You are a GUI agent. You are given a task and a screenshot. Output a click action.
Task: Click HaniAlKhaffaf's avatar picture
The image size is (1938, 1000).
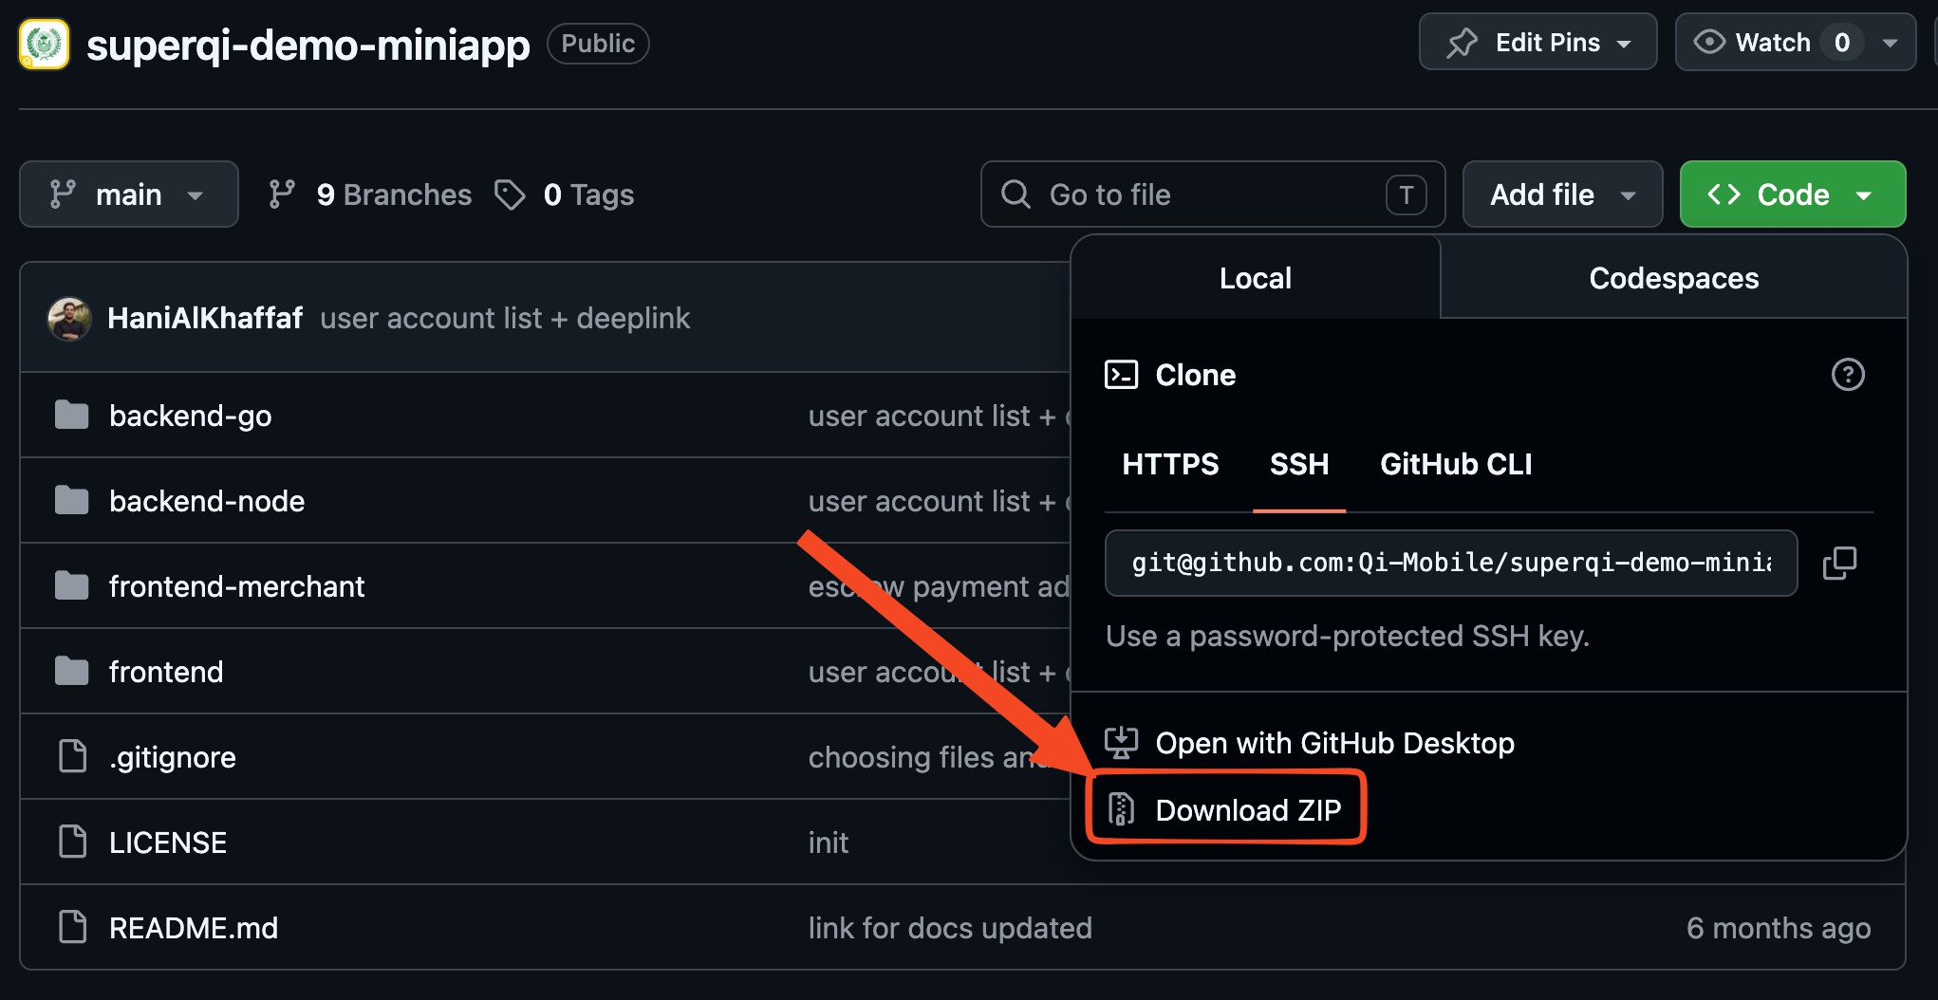pos(69,319)
